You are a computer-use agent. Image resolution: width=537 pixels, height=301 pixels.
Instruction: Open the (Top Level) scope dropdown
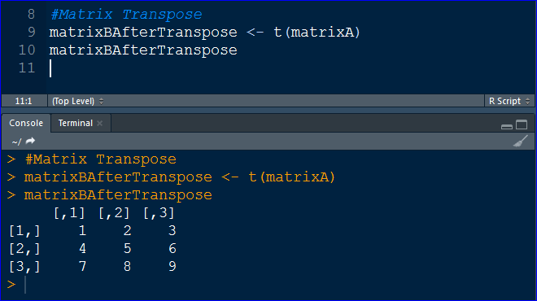click(x=77, y=101)
